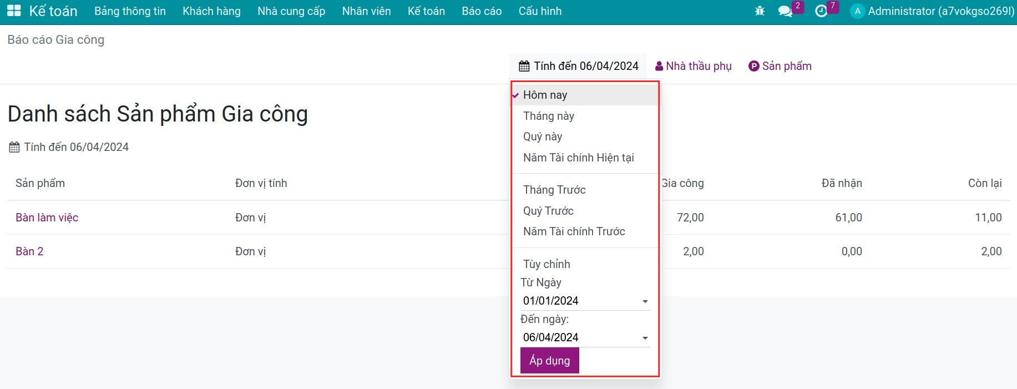Open the Bàn làm việc product link
The image size is (1017, 389).
(x=47, y=218)
